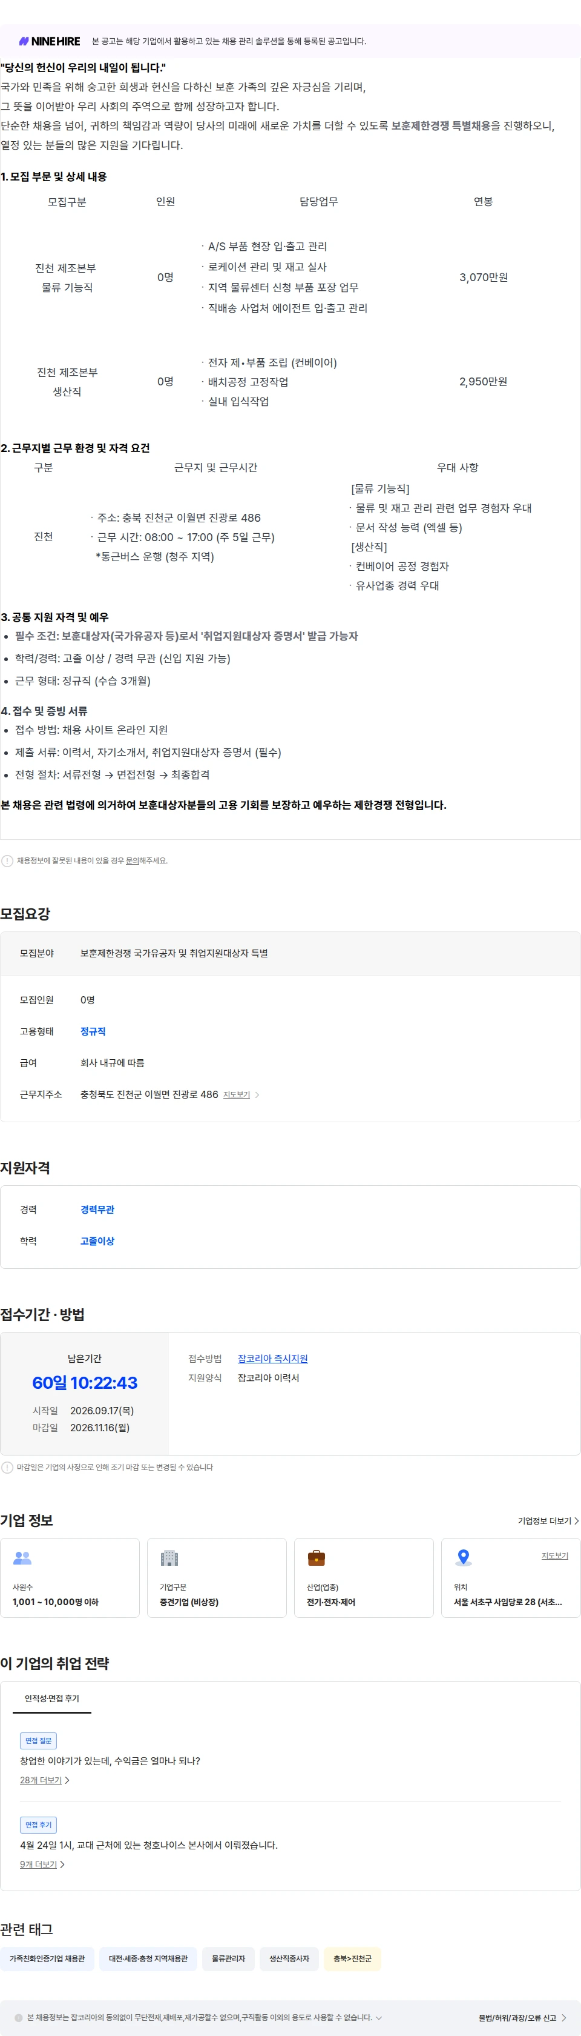Image resolution: width=581 pixels, height=2036 pixels.
Task: Click the 60일 remaining-time countdown
Action: tap(85, 1382)
